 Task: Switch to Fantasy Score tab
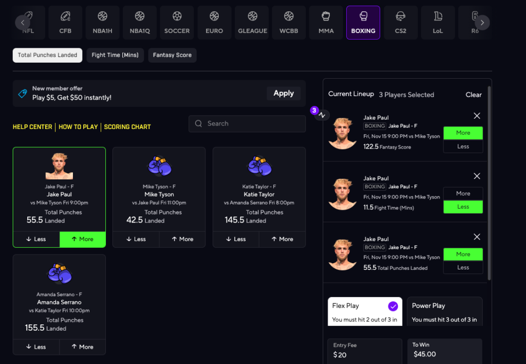(172, 55)
